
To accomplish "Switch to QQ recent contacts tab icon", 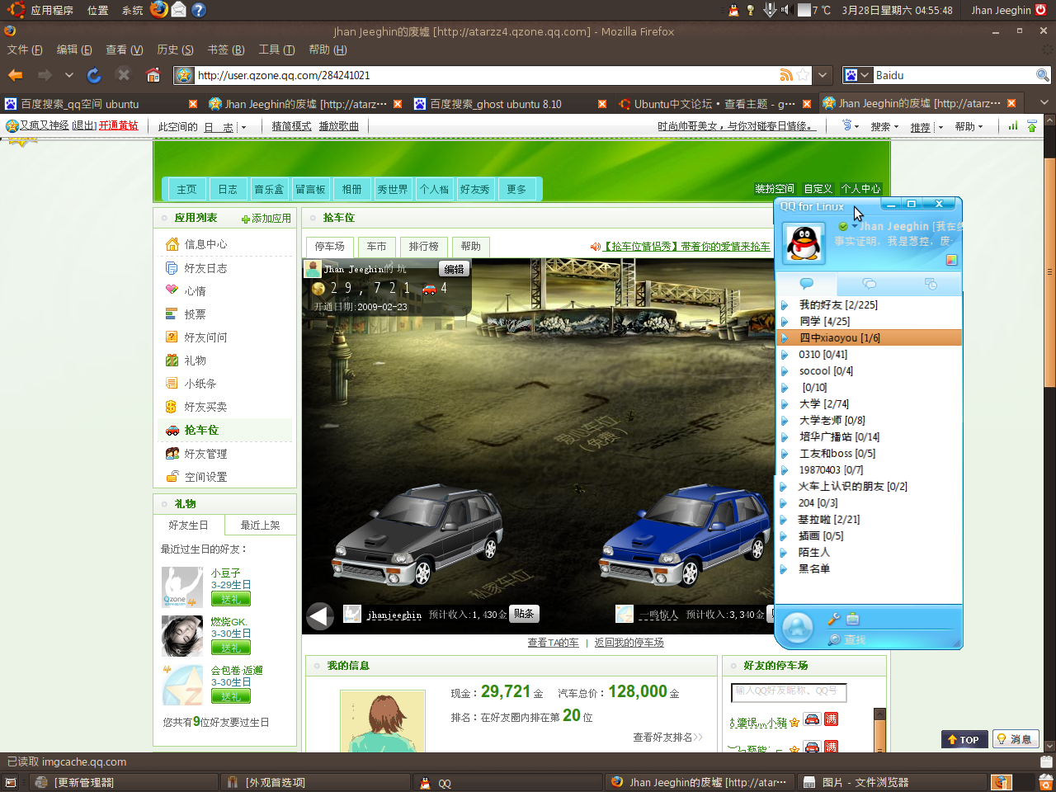I will click(931, 284).
